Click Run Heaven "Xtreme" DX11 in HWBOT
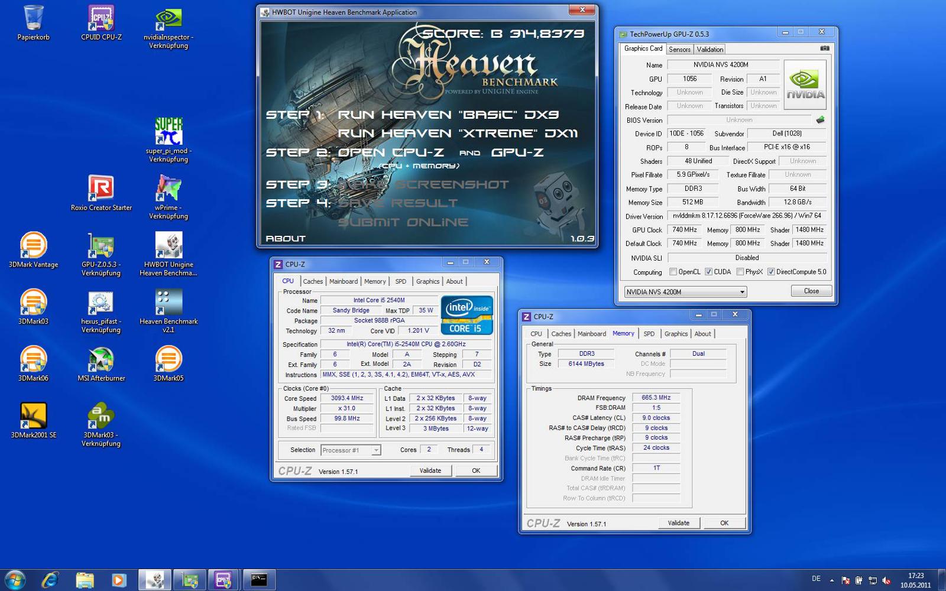 tap(458, 133)
